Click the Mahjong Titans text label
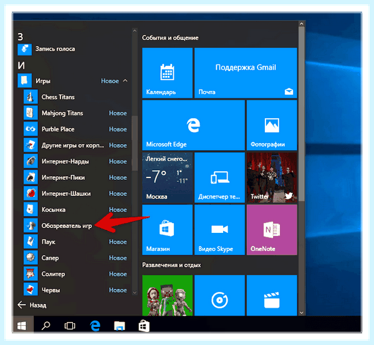Image resolution: width=374 pixels, height=345 pixels. [62, 113]
